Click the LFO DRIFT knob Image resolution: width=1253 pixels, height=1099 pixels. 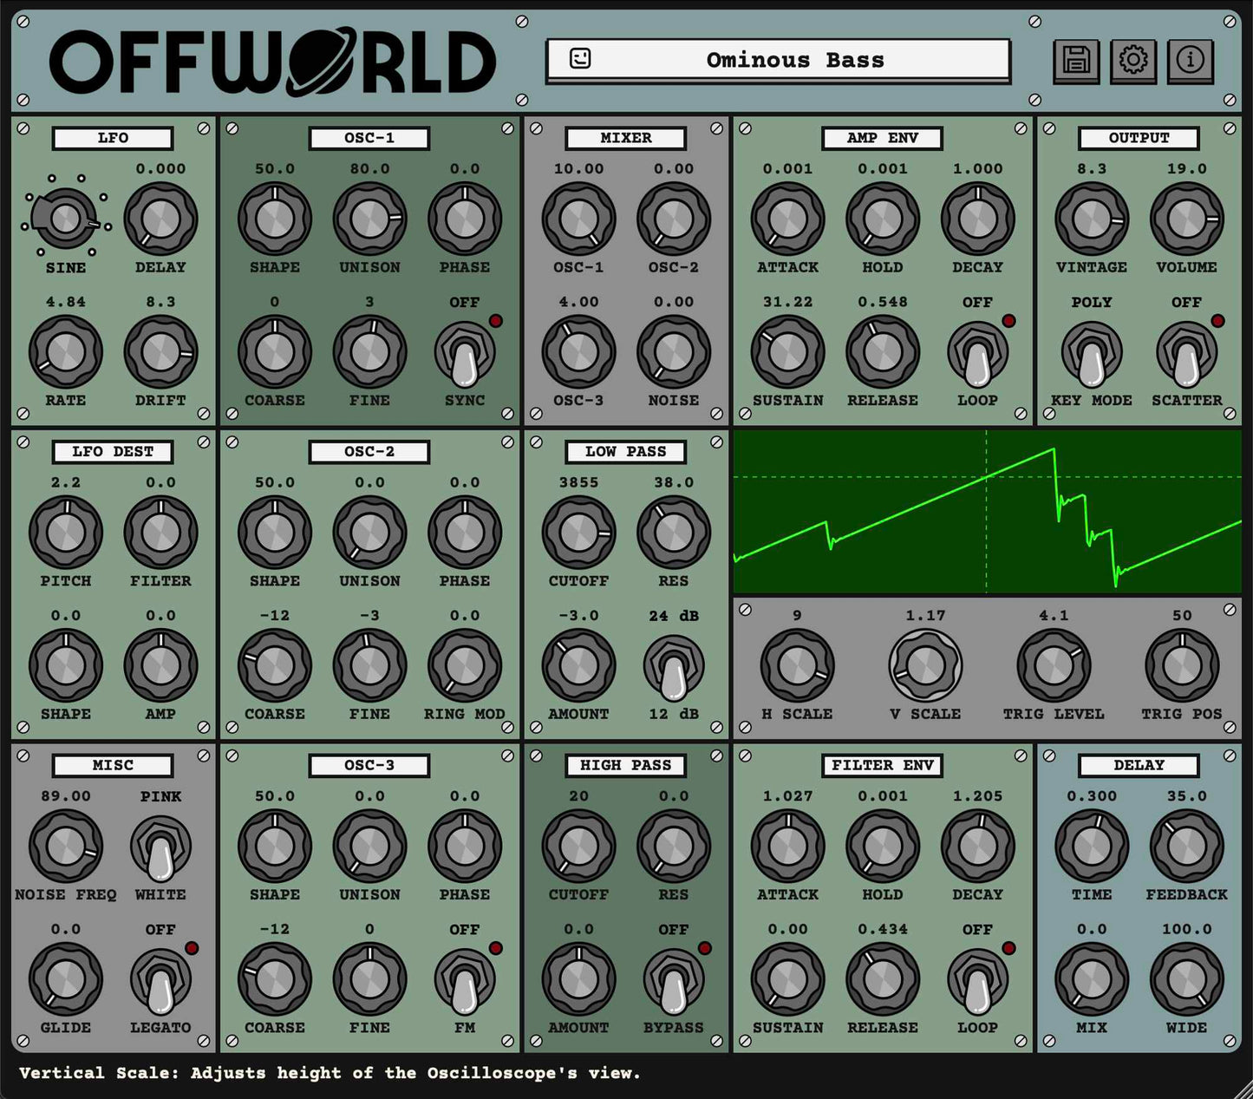[x=160, y=352]
